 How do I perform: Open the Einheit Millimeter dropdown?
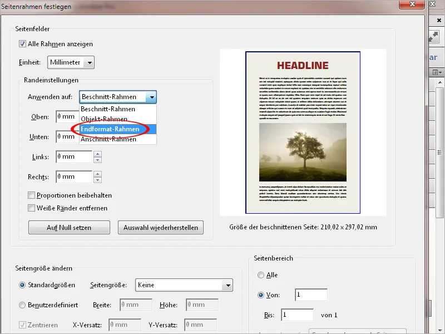71,62
